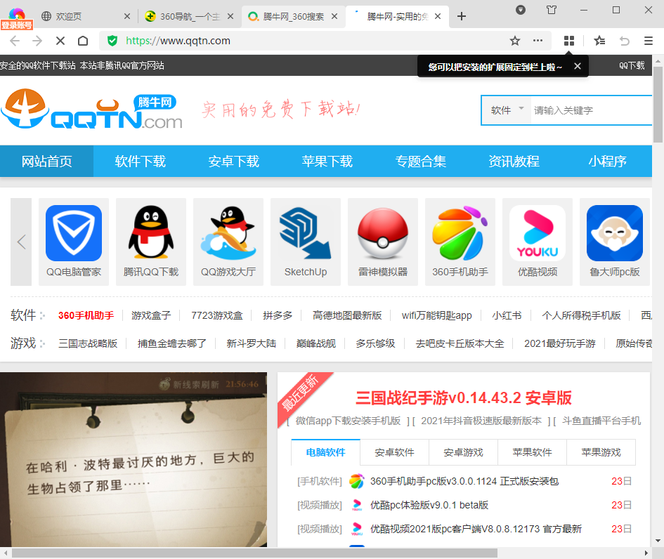The width and height of the screenshot is (664, 559).
Task: Select the 苹果软件 list tab
Action: tap(533, 452)
